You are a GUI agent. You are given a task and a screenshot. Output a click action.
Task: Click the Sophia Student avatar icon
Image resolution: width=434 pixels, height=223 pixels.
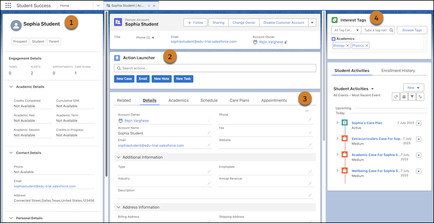[x=16, y=25]
